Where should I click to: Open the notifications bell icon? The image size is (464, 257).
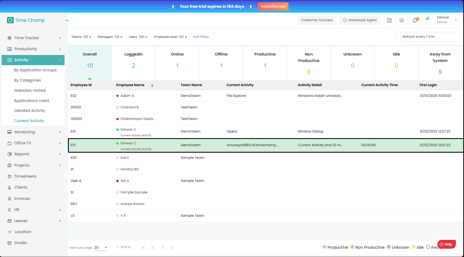(415, 20)
